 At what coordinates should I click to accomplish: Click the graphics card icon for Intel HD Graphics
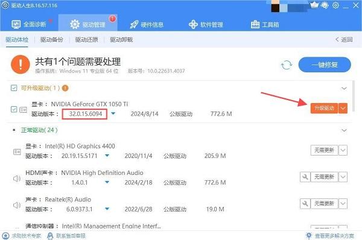tap(17, 151)
